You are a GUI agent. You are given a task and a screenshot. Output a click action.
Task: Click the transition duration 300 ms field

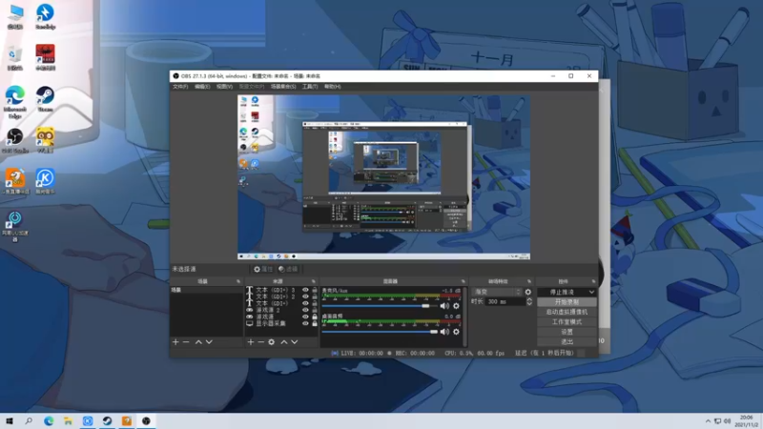tap(505, 301)
